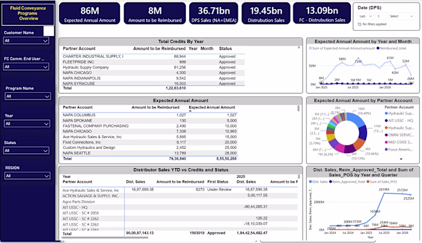Open the REGION slicer dropdown
This screenshot has height=243, width=422.
[27, 175]
